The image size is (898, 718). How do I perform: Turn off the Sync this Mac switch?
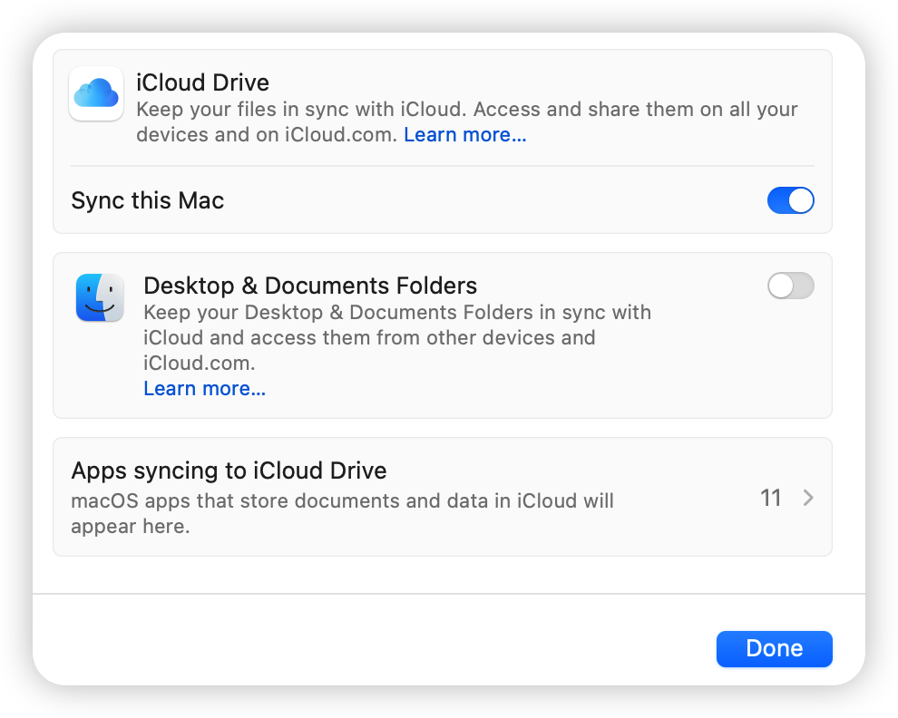tap(790, 200)
